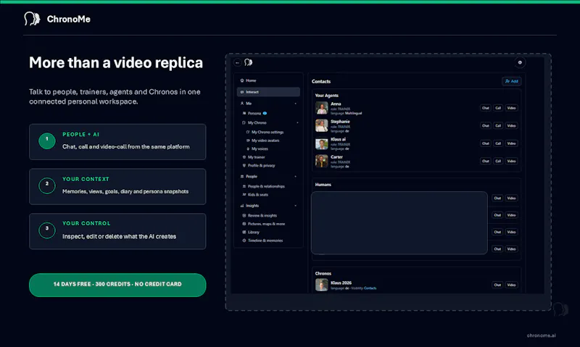Collapse the Me section chevron
580x347 pixels.
tap(296, 104)
